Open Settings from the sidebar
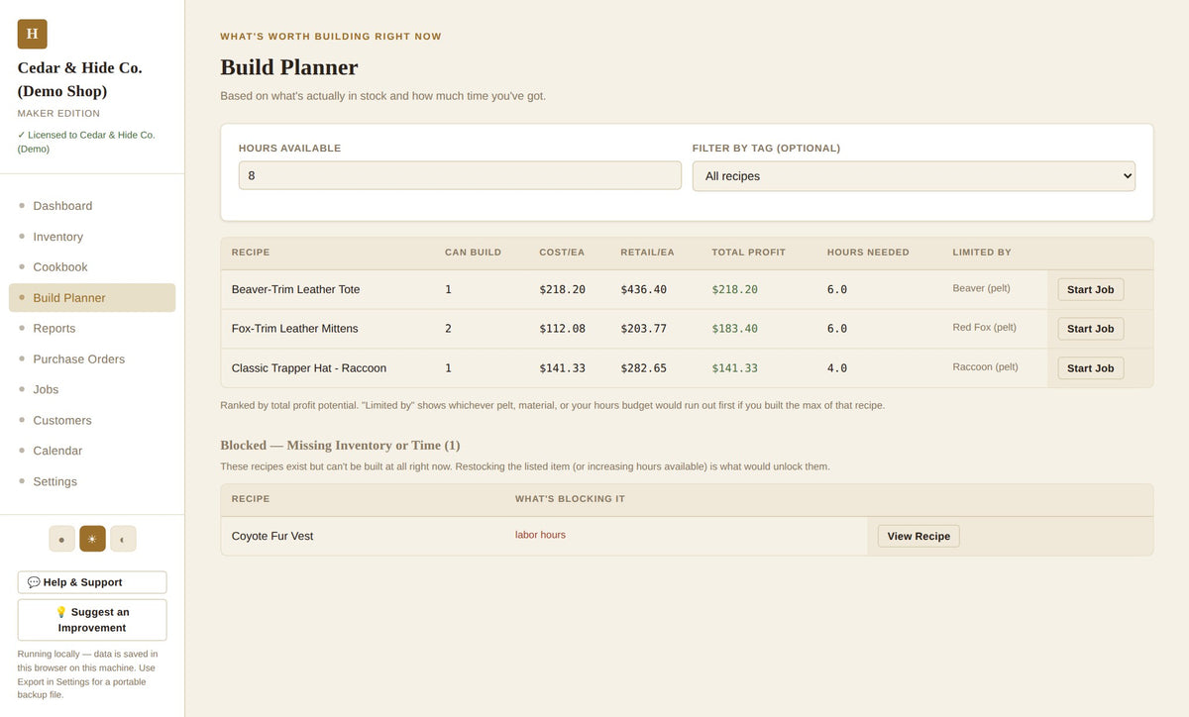1189x717 pixels. [x=92, y=481]
